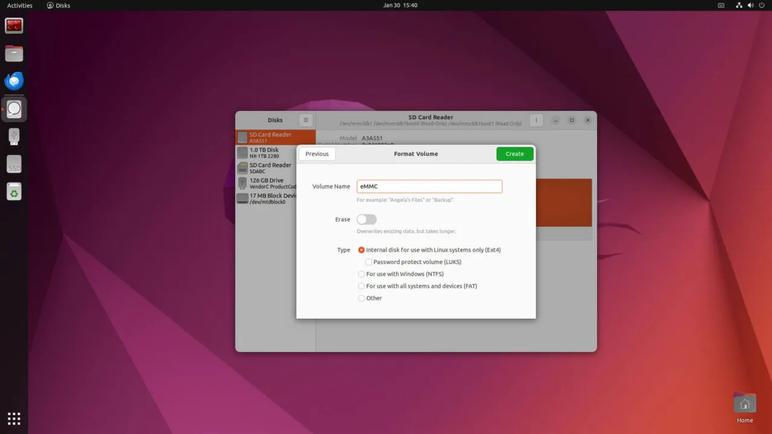Enable Password protect volume (LUKS) checkbox
Viewport: 772px width, 434px height.
pyautogui.click(x=369, y=262)
